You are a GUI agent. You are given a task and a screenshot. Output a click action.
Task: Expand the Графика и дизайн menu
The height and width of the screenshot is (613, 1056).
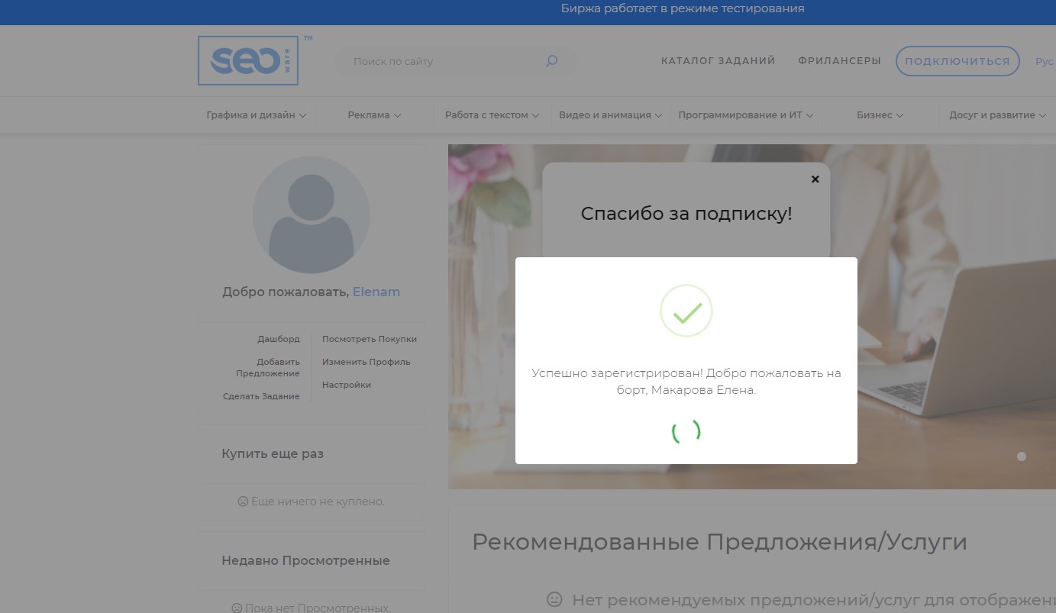pos(256,115)
